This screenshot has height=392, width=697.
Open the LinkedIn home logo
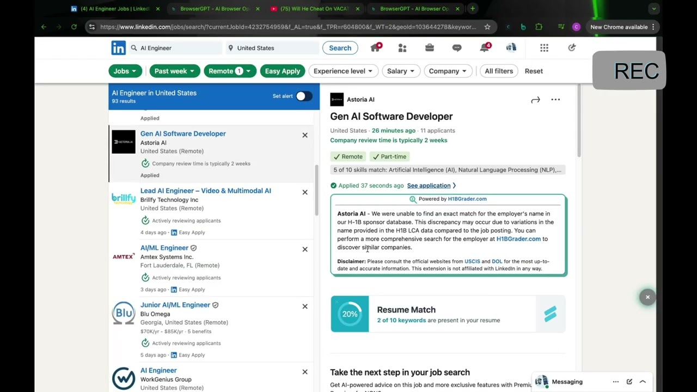118,48
